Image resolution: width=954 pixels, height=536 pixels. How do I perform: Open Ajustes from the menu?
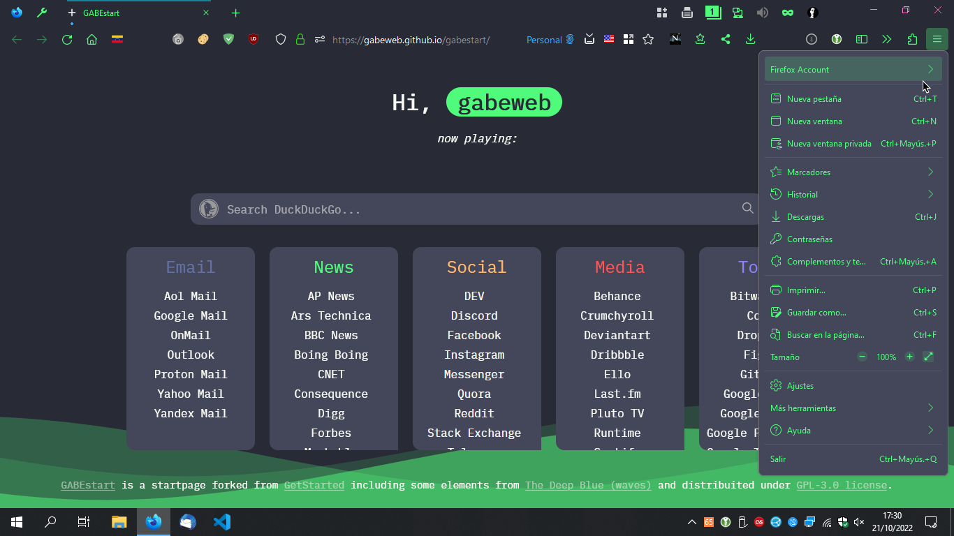click(x=853, y=385)
